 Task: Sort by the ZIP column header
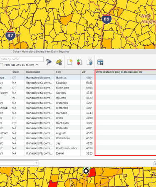point(87,72)
